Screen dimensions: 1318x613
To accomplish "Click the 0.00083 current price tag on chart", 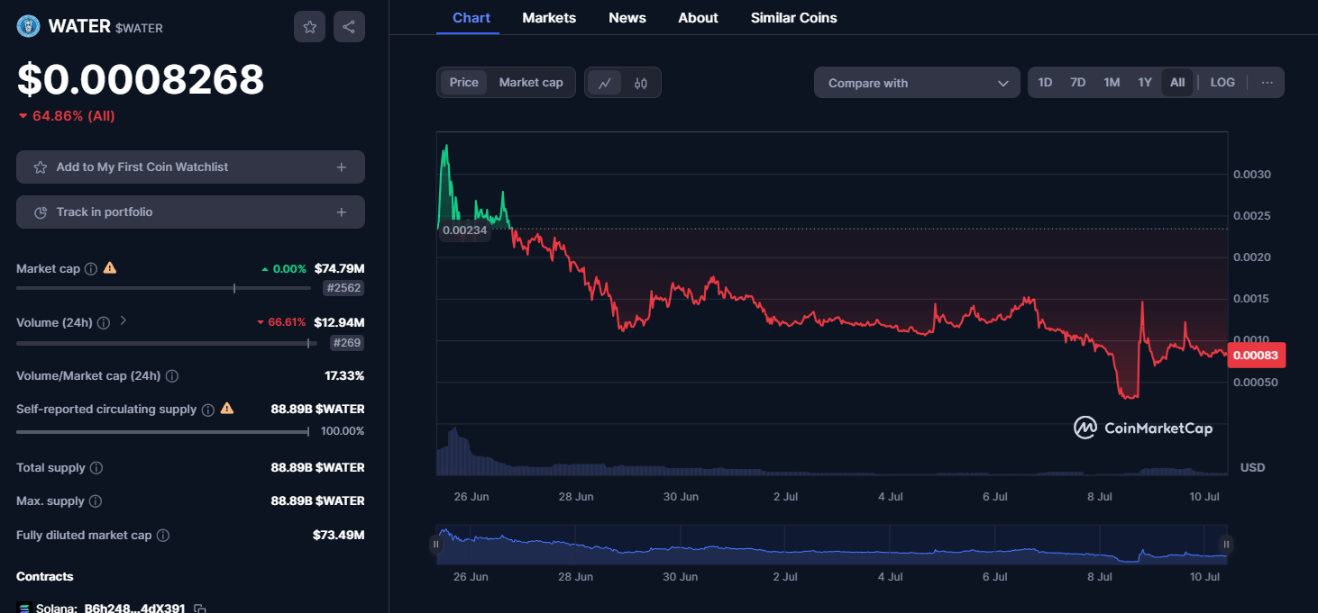I will pos(1258,356).
